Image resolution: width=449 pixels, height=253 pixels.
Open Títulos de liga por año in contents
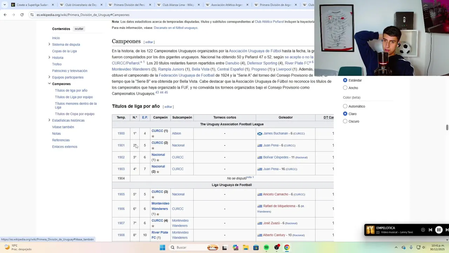(71, 90)
